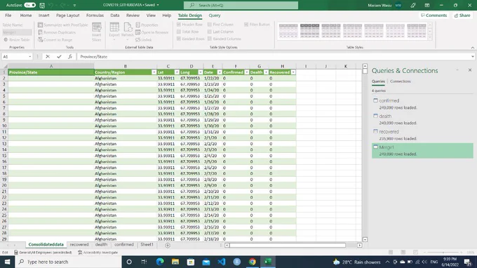Click Summarize with PivotTable icon
477x268 pixels.
(x=40, y=25)
